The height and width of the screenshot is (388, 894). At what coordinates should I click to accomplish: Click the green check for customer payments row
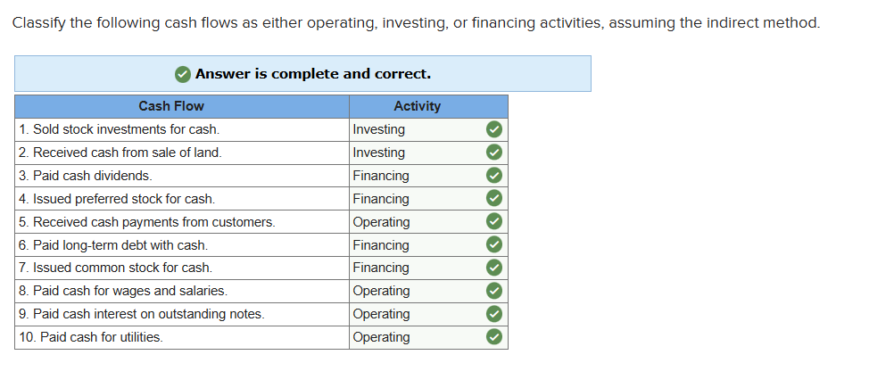pos(494,221)
